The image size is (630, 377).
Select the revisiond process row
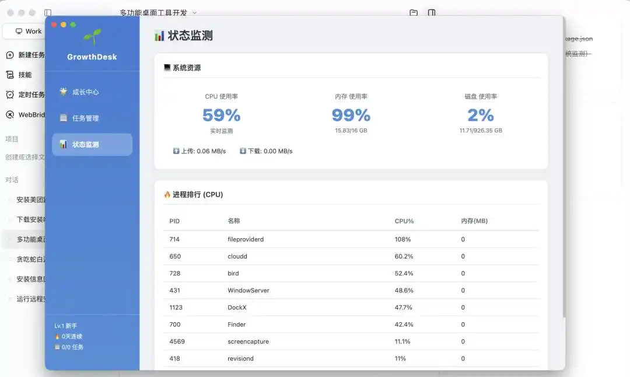pos(351,358)
